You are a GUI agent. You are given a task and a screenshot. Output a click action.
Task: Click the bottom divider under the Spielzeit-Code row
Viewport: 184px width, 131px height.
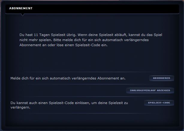(90, 113)
